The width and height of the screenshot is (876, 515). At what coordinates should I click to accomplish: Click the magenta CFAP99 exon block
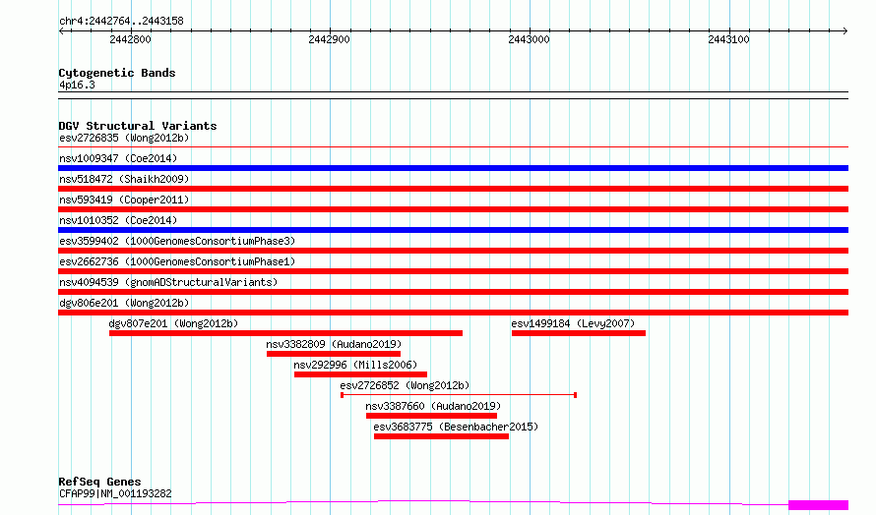(819, 505)
